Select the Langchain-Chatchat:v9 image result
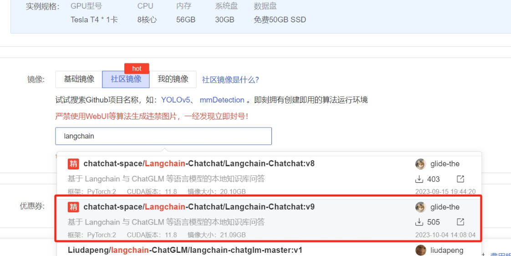 pos(268,218)
